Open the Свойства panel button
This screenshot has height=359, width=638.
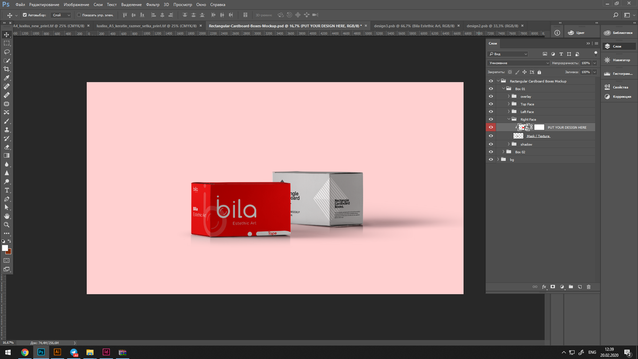618,87
